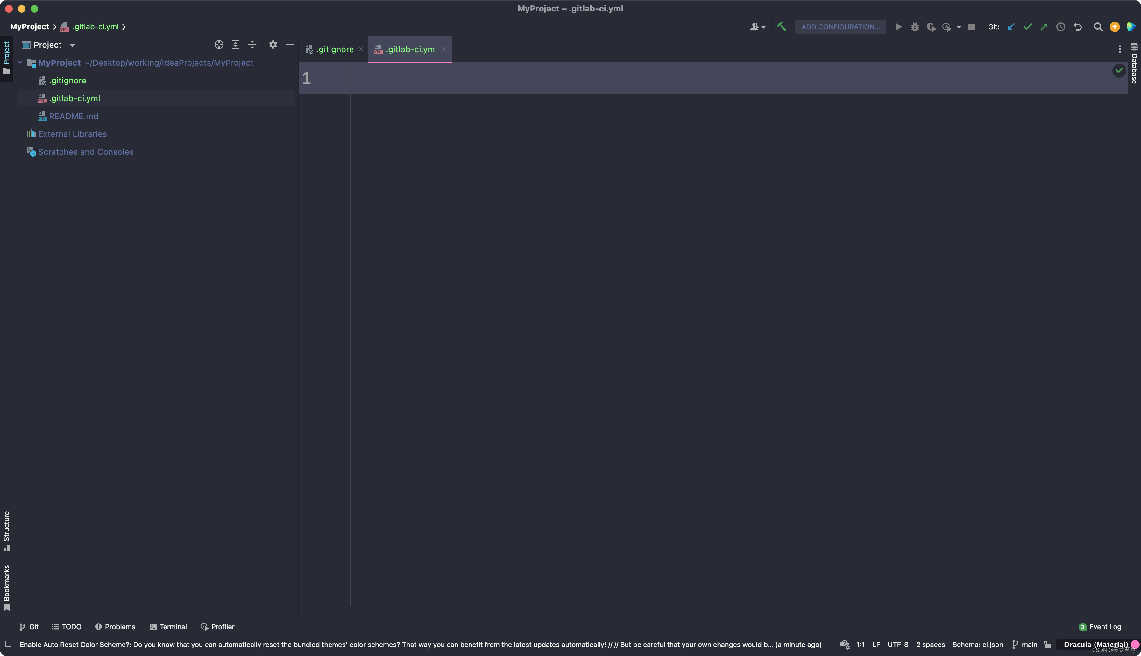Image resolution: width=1141 pixels, height=656 pixels.
Task: Open the Event Log
Action: 1100,627
